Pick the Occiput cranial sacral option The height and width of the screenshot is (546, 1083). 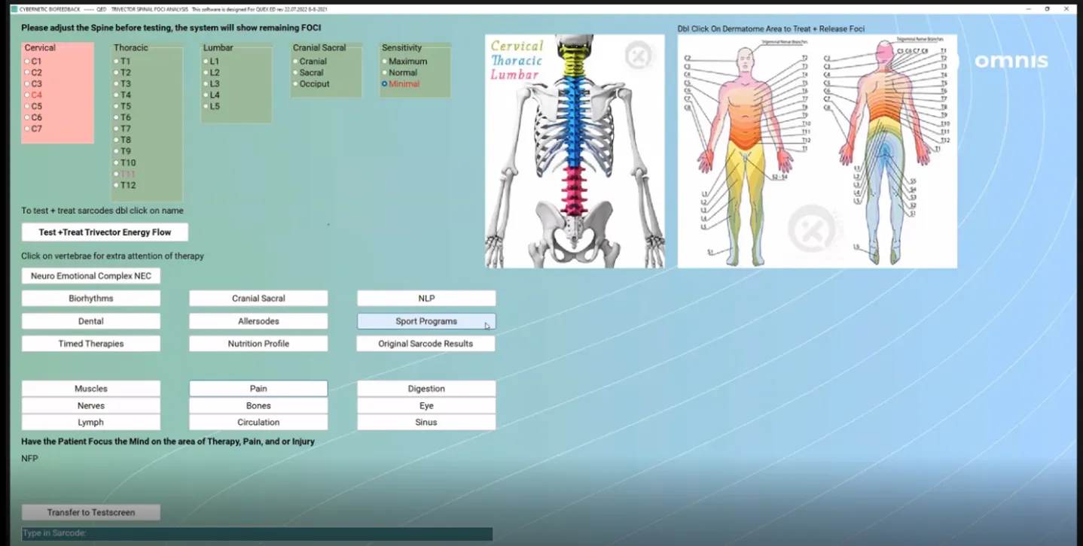[x=296, y=84]
